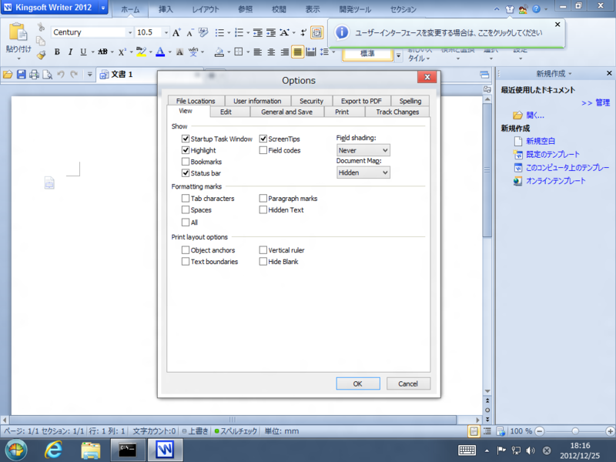Open the Export to PDF tab

click(361, 101)
